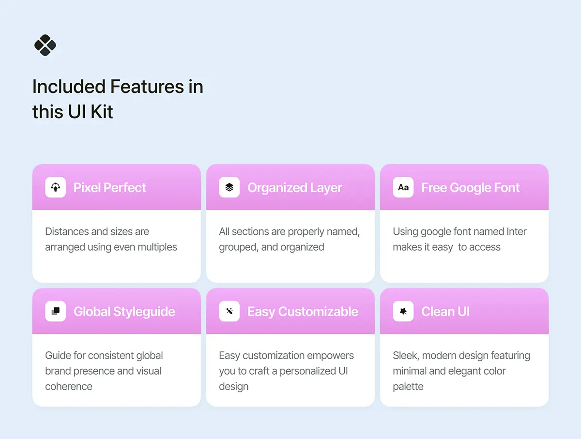Click the Organized Layer stack icon
Viewport: 581px width, 439px height.
pyautogui.click(x=229, y=187)
